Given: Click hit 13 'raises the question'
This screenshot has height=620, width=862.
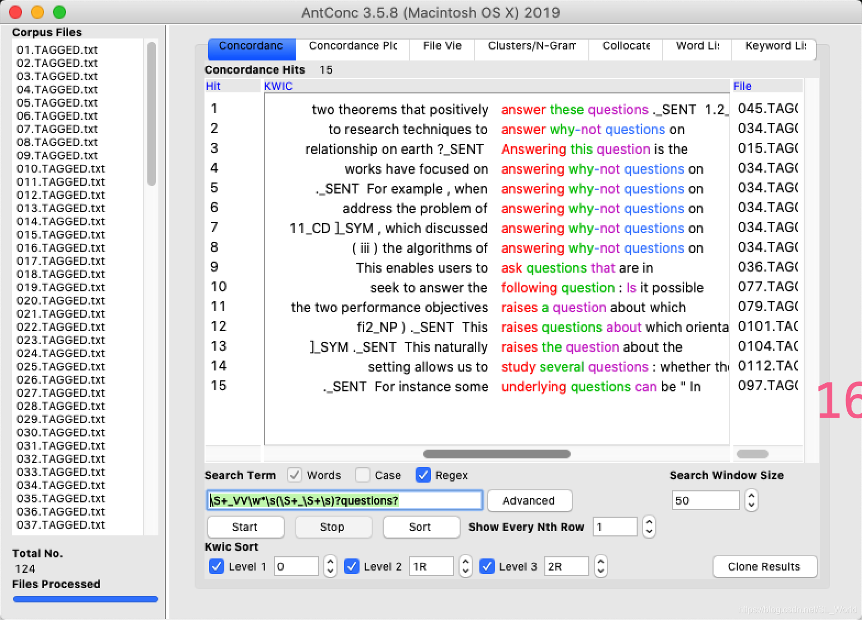Looking at the screenshot, I should coord(560,347).
